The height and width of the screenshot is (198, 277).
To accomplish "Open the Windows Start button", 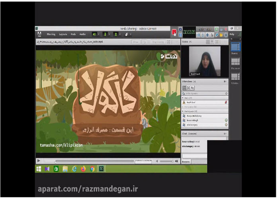I will 39,169.
